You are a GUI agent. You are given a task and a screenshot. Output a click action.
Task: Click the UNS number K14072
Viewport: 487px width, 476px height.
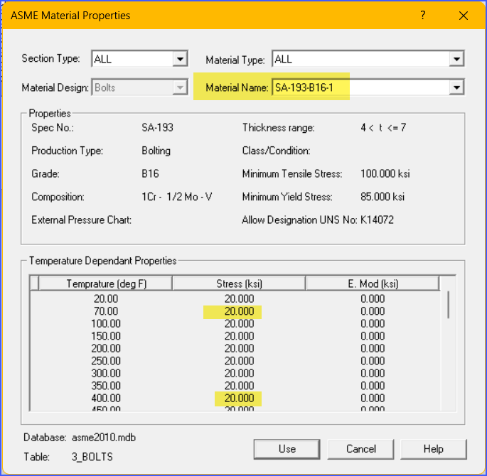pyautogui.click(x=377, y=220)
